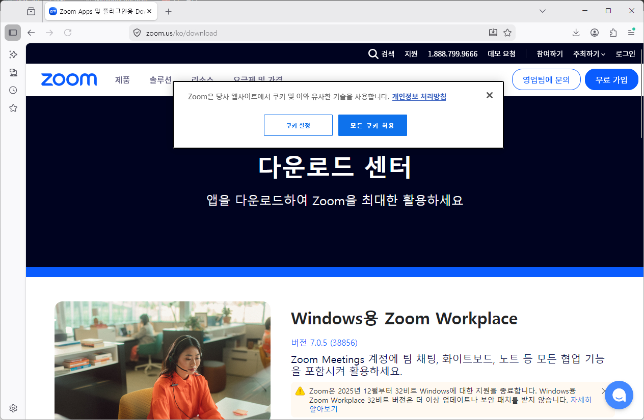Dismiss the 32-bit Windows warning notice

coord(604,391)
